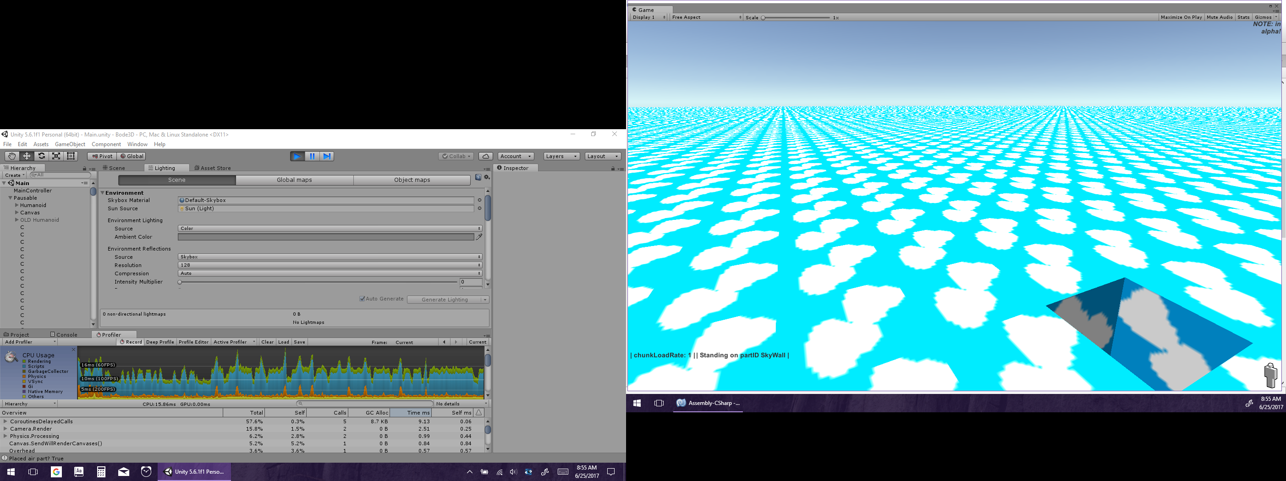The image size is (1286, 481).
Task: Open the Layers dropdown
Action: pyautogui.click(x=561, y=156)
